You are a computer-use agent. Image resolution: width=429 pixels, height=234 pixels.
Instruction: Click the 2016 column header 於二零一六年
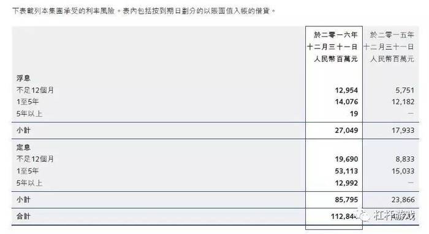point(336,35)
